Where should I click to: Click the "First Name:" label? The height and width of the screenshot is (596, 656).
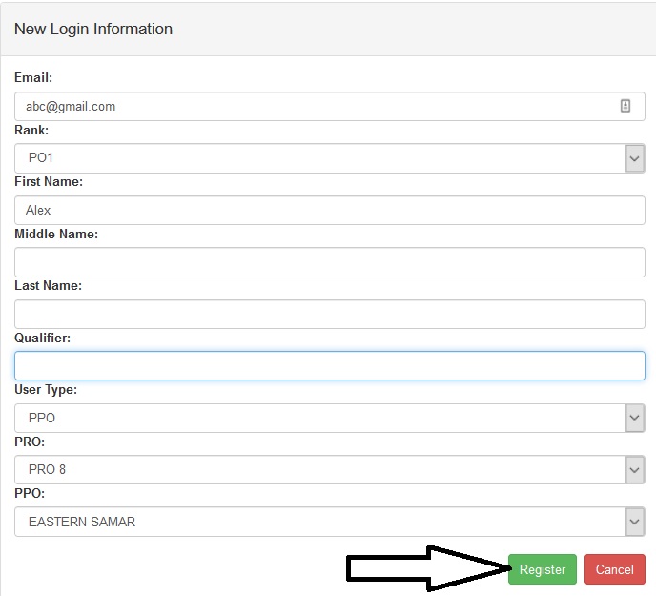tap(49, 181)
